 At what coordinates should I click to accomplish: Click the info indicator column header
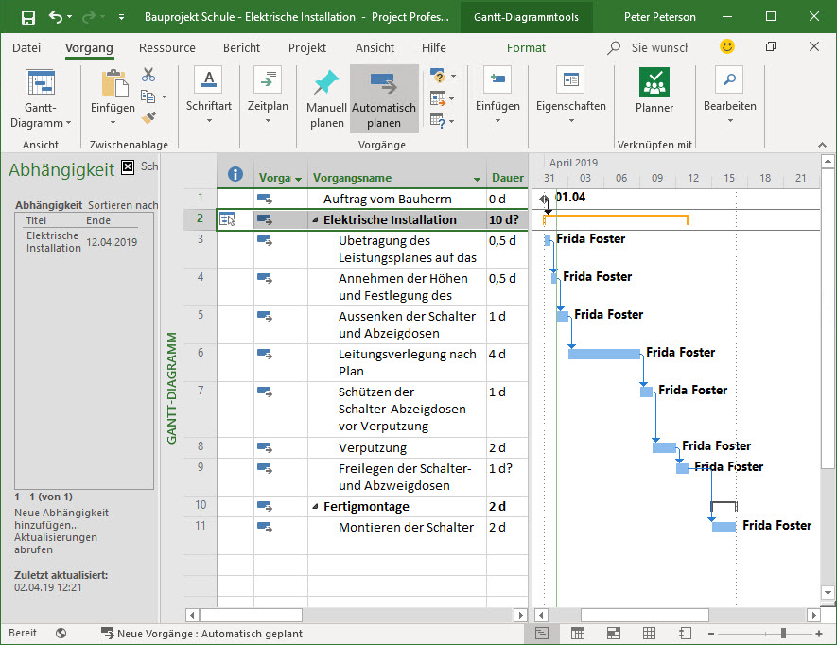tap(235, 174)
